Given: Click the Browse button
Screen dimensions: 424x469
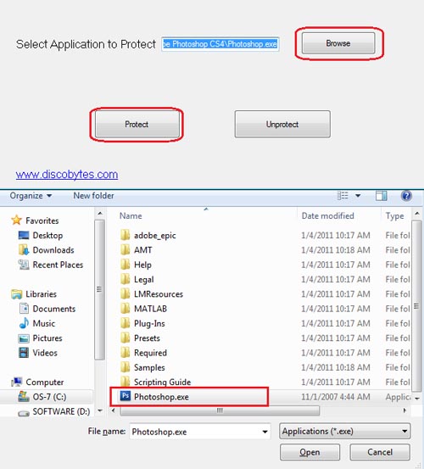Looking at the screenshot, I should [x=338, y=43].
